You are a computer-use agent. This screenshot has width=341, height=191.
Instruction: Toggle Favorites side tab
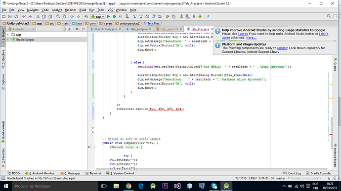3,158
